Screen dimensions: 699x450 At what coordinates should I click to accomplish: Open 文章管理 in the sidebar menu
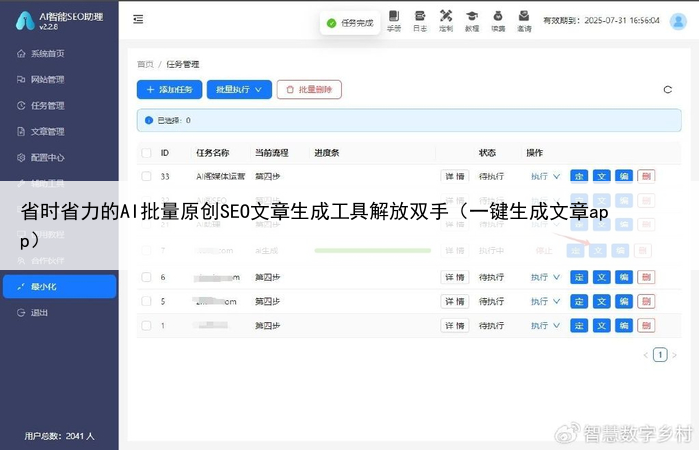click(x=47, y=131)
